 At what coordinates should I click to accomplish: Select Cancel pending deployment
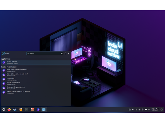[36, 88]
